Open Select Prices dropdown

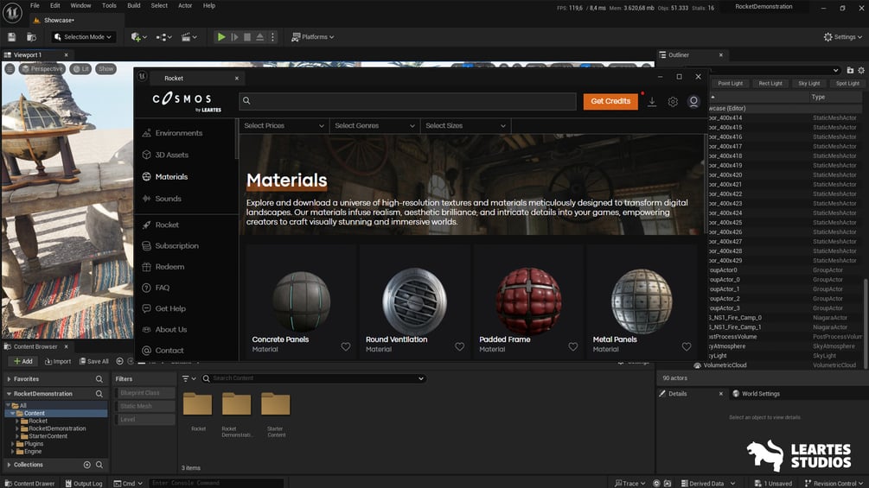pyautogui.click(x=284, y=126)
